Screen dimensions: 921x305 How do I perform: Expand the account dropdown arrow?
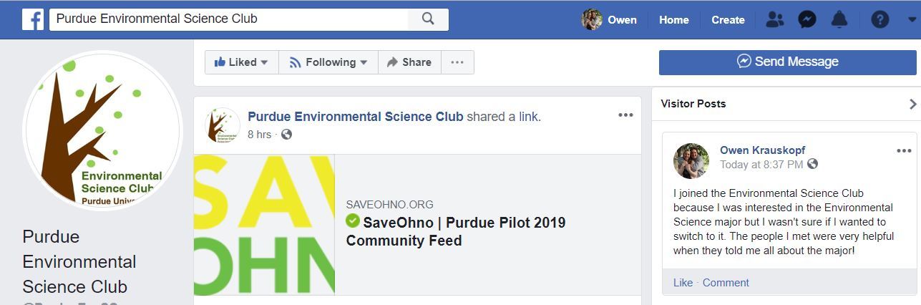[x=903, y=19]
